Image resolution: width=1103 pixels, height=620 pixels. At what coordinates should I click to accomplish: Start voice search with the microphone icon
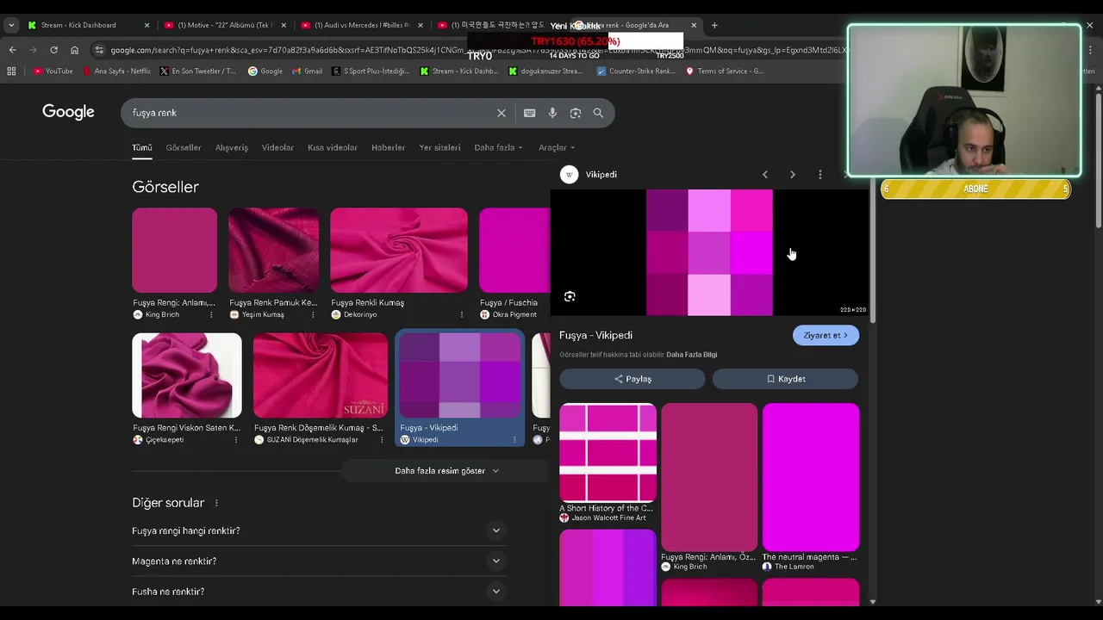click(x=552, y=113)
